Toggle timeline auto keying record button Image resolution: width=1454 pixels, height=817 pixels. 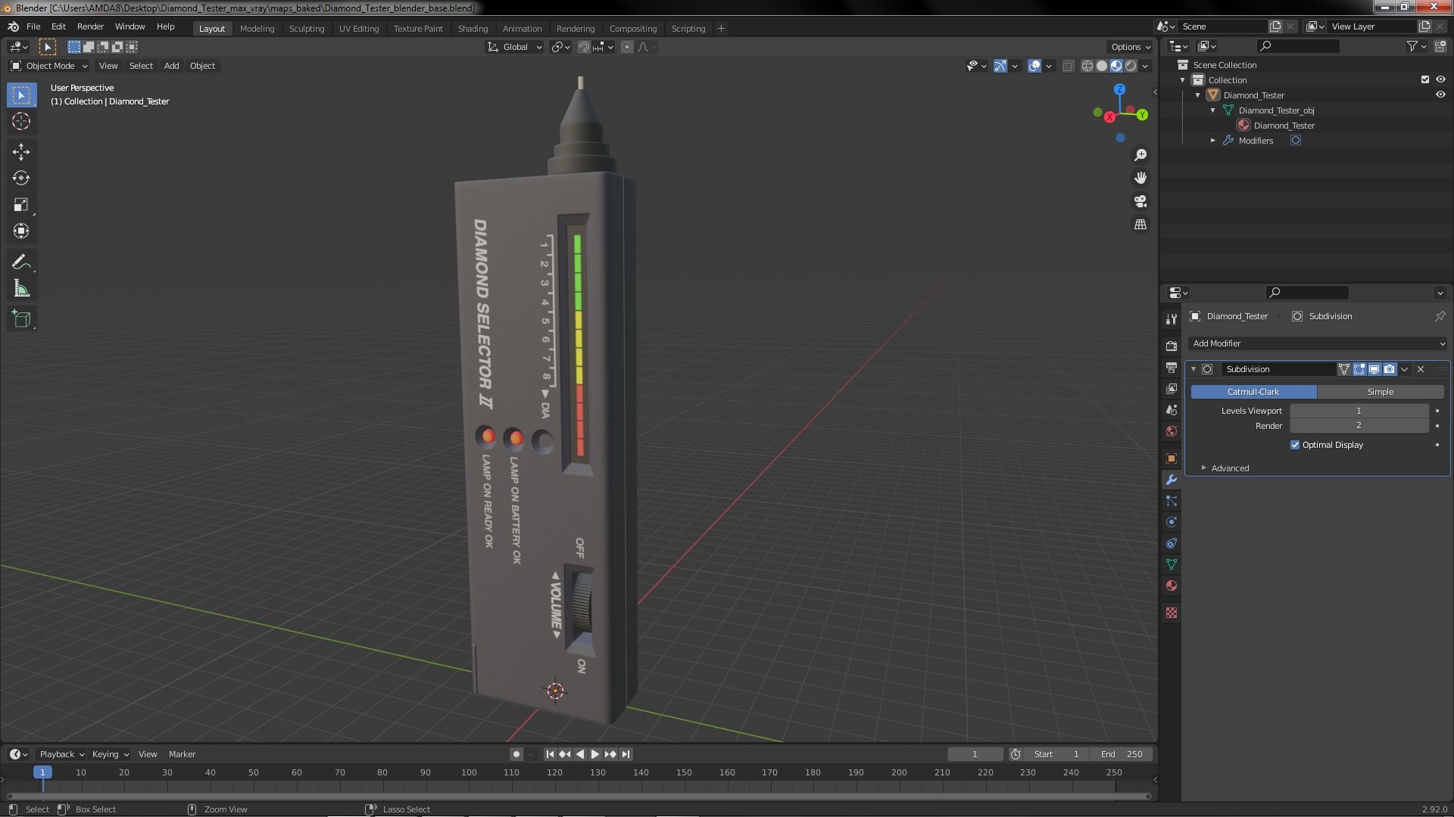point(516,754)
